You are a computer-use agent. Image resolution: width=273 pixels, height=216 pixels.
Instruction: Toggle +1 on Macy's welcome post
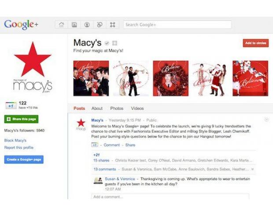pos(95,145)
